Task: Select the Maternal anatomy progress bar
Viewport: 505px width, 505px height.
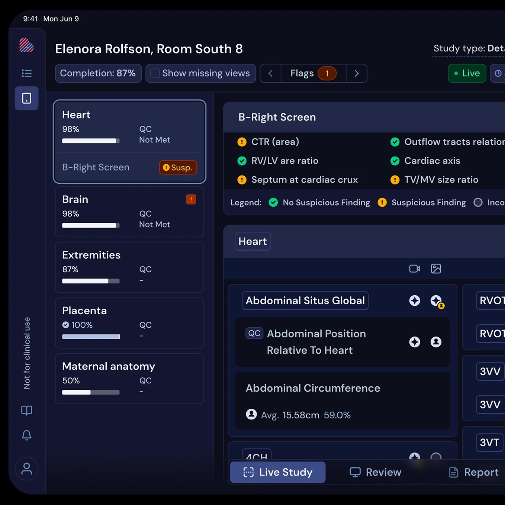Action: tap(91, 392)
